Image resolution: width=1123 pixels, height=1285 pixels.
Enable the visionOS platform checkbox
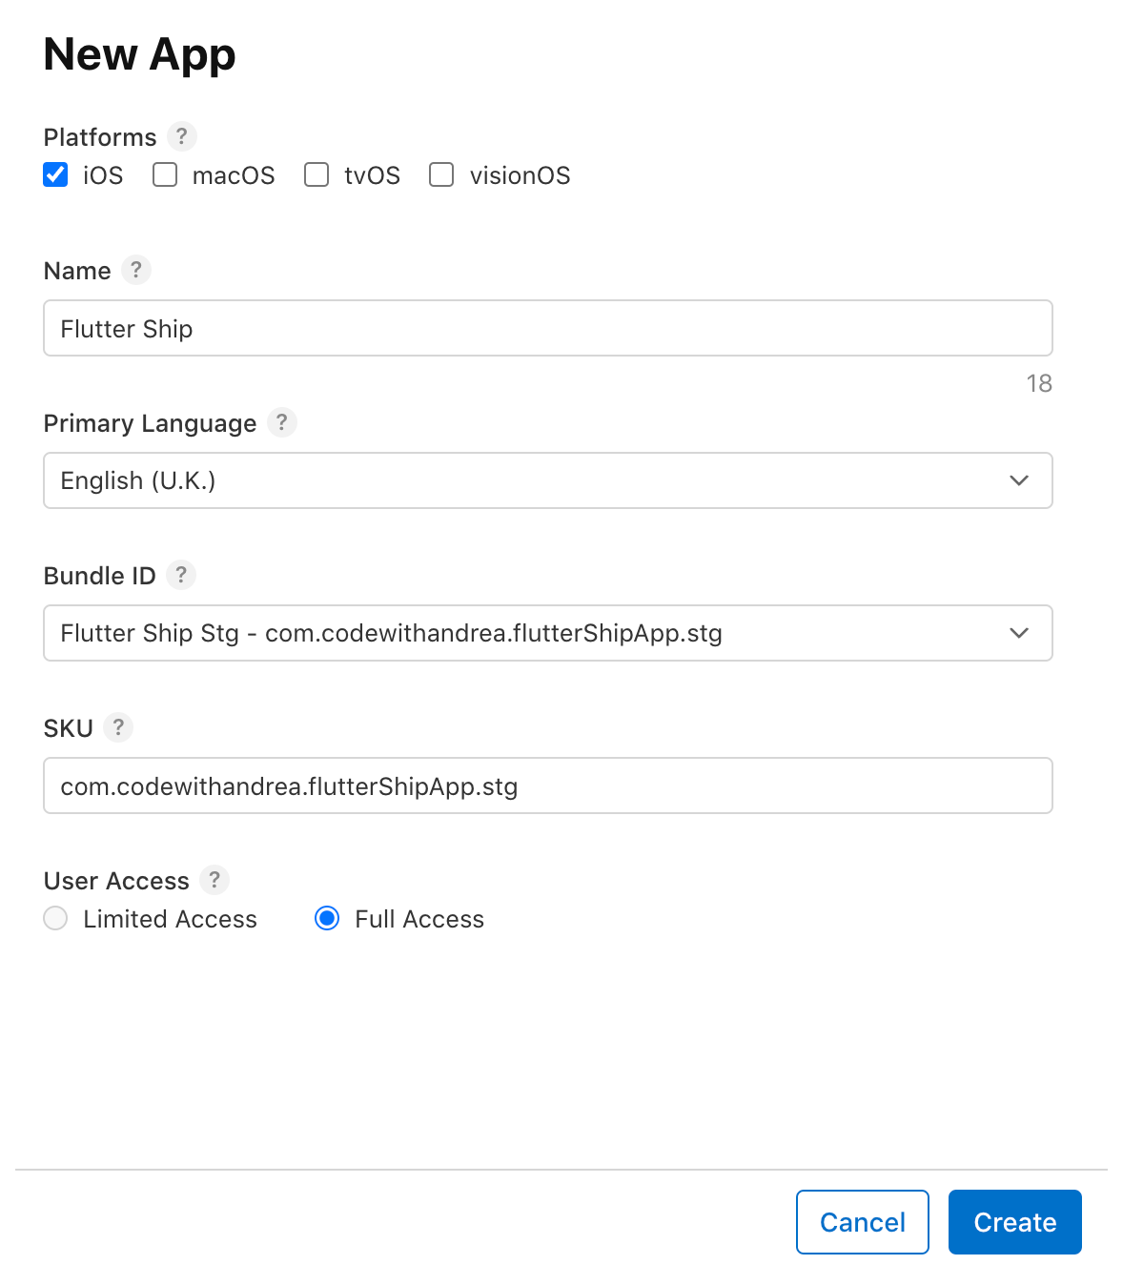click(x=440, y=174)
